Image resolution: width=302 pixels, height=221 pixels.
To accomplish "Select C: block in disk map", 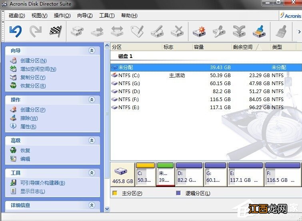I will [146, 174].
